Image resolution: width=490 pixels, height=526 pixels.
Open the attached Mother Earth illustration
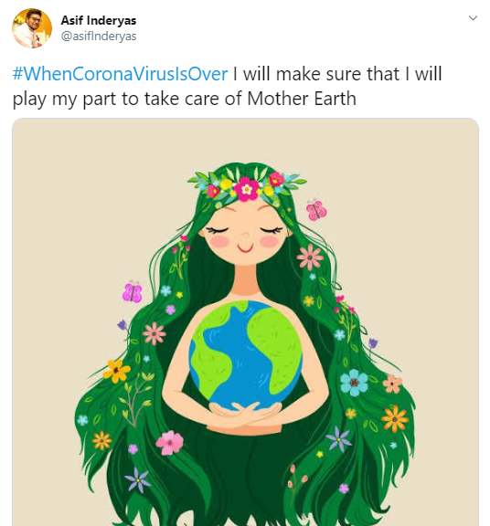246,322
